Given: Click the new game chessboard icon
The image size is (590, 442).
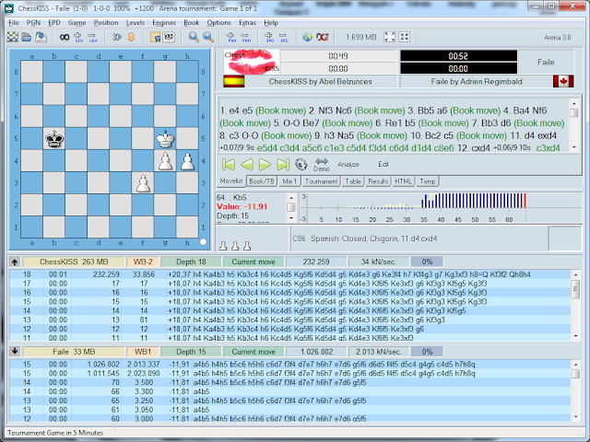Looking at the screenshot, I should [13, 37].
